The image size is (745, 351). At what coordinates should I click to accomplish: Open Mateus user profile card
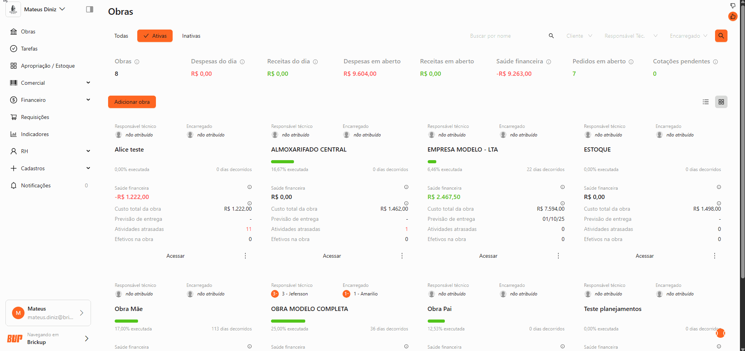(48, 313)
